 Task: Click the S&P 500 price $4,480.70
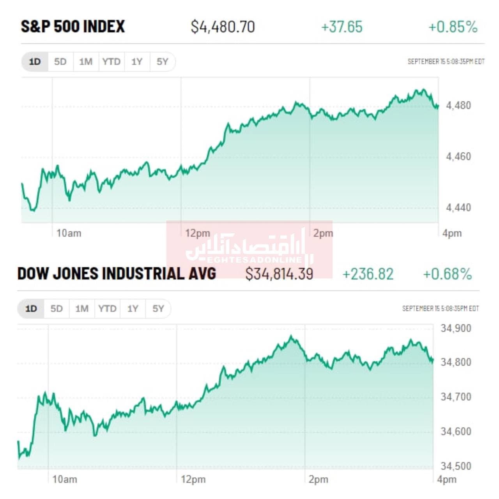point(223,27)
